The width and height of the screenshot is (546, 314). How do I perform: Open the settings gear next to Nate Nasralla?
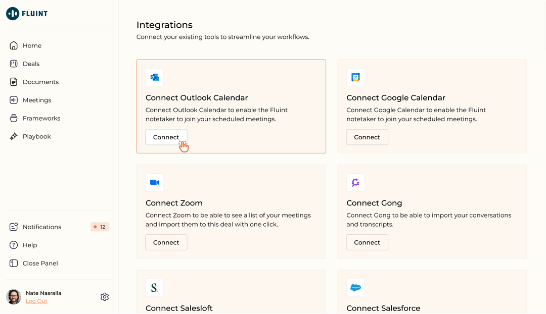[105, 297]
